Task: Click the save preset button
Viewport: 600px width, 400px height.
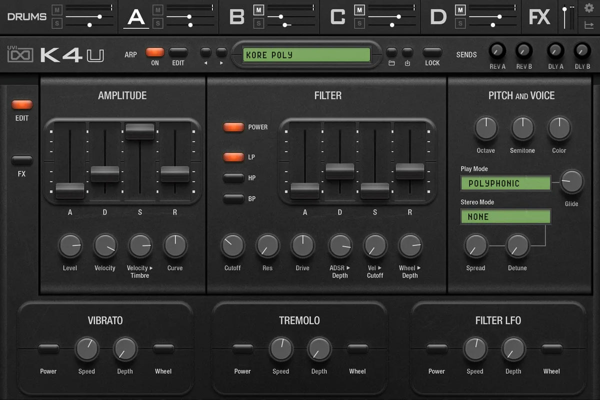Action: pyautogui.click(x=407, y=52)
